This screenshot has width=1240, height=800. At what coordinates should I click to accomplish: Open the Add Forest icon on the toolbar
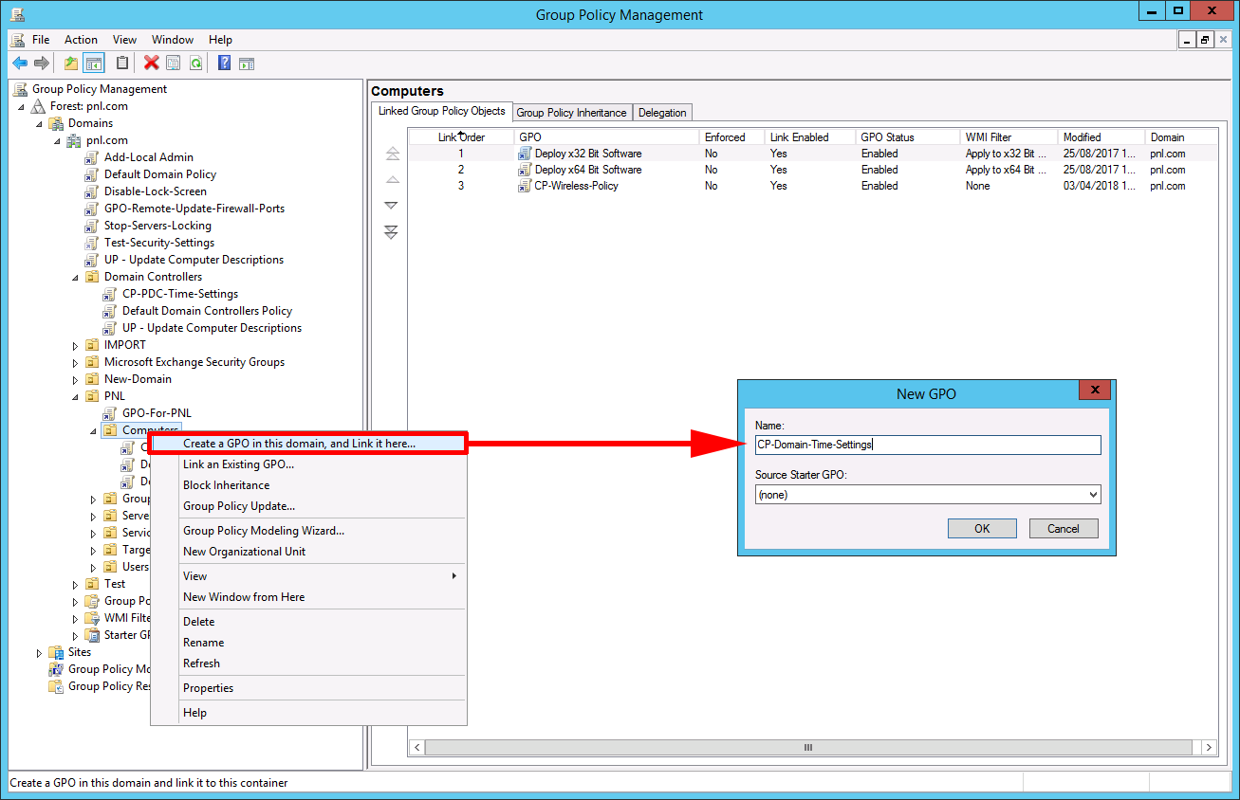[x=70, y=63]
